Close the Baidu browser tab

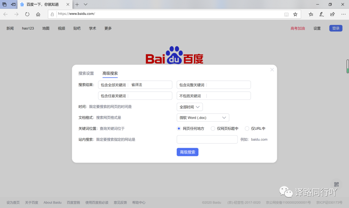(68, 5)
